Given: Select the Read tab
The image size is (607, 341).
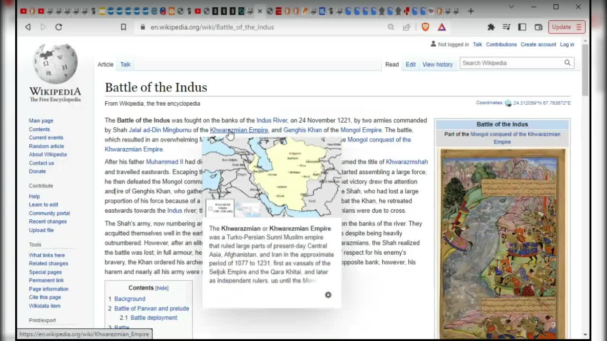Looking at the screenshot, I should coord(392,64).
